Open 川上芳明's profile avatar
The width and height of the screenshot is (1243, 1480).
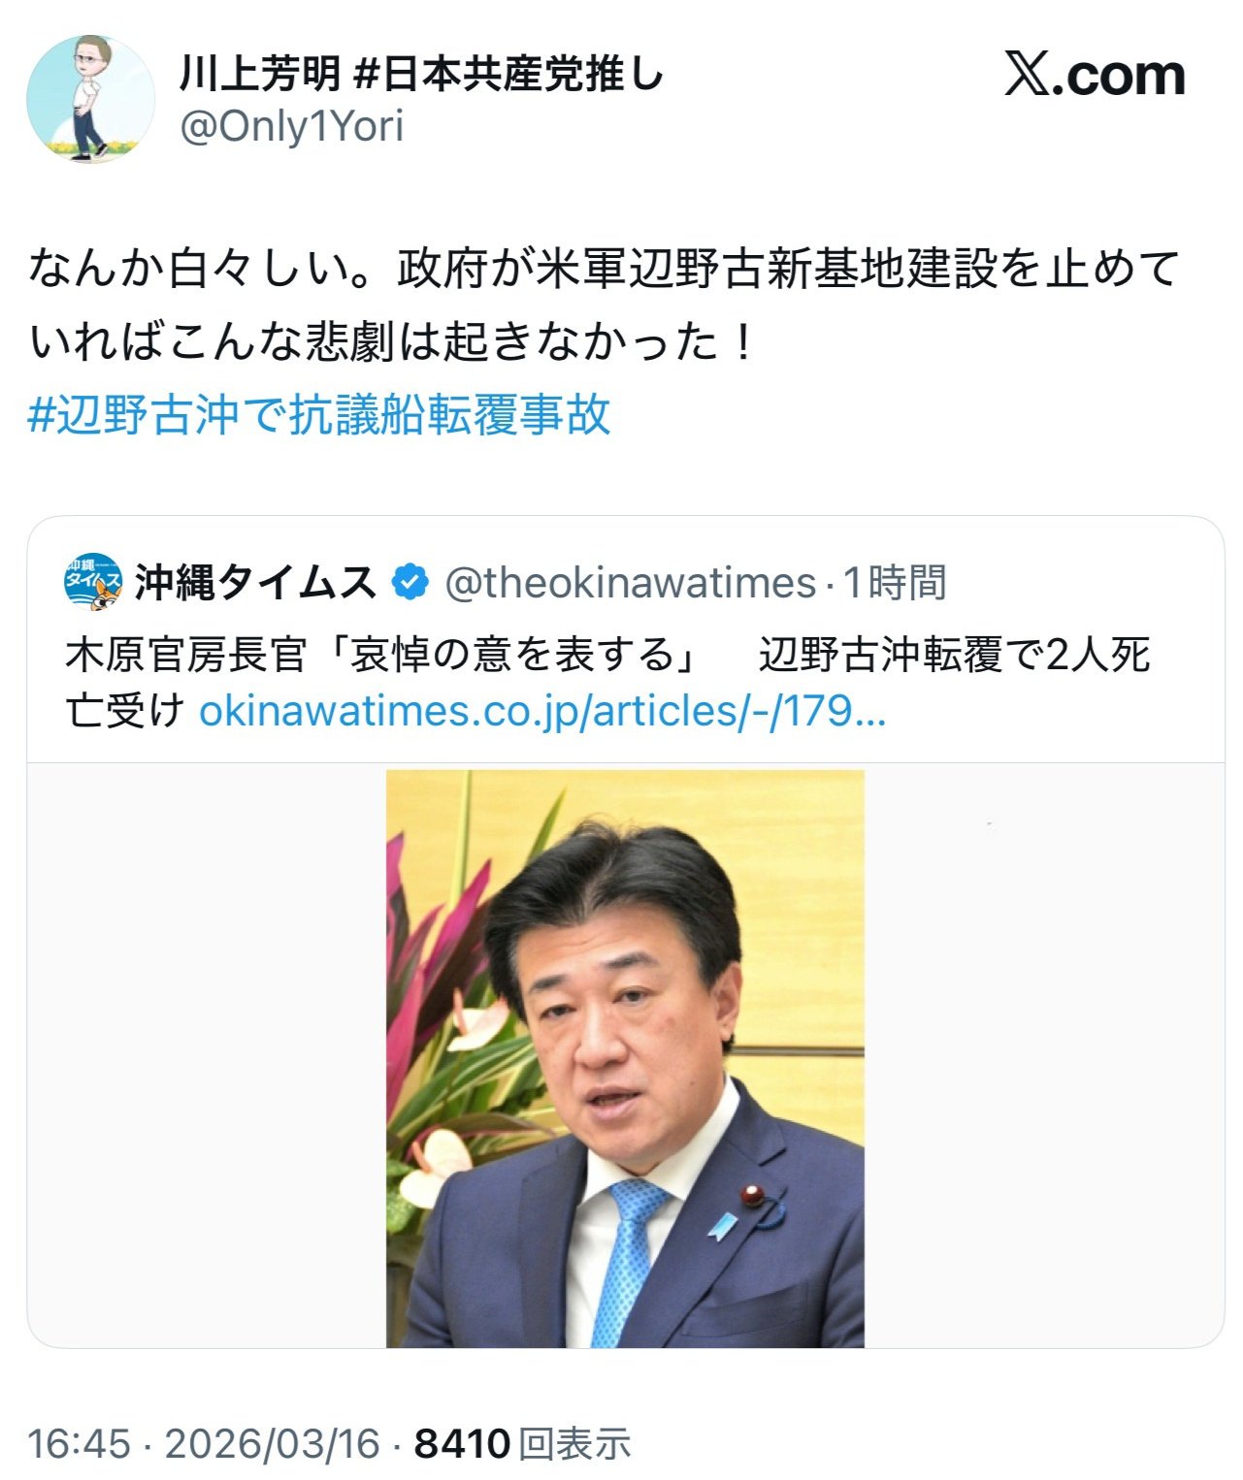pos(90,100)
